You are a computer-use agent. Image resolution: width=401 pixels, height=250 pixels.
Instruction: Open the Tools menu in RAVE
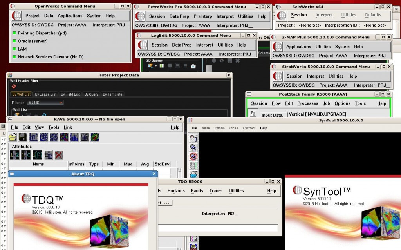coord(54,127)
